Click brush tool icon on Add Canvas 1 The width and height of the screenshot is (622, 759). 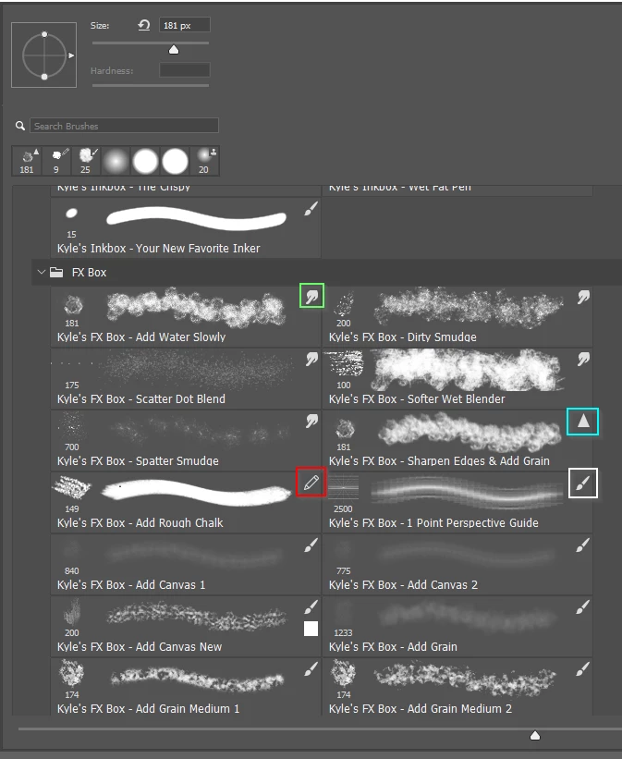[x=311, y=545]
